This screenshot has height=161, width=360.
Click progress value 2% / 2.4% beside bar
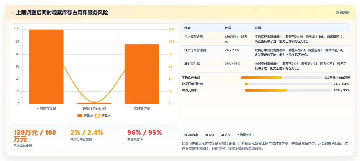coord(341,84)
